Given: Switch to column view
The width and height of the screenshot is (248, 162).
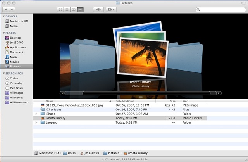Looking at the screenshot, I should pyautogui.click(x=74, y=10).
